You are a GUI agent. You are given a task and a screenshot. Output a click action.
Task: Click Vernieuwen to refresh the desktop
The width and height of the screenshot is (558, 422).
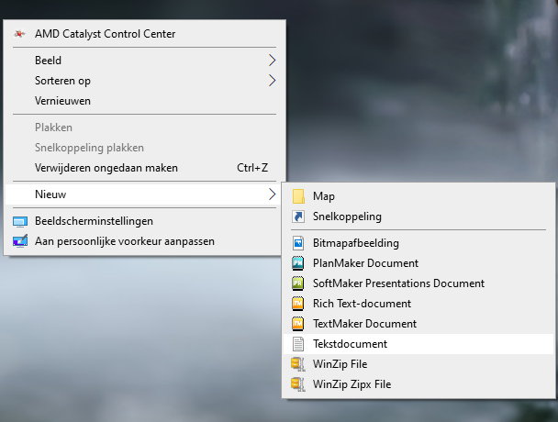pos(62,101)
